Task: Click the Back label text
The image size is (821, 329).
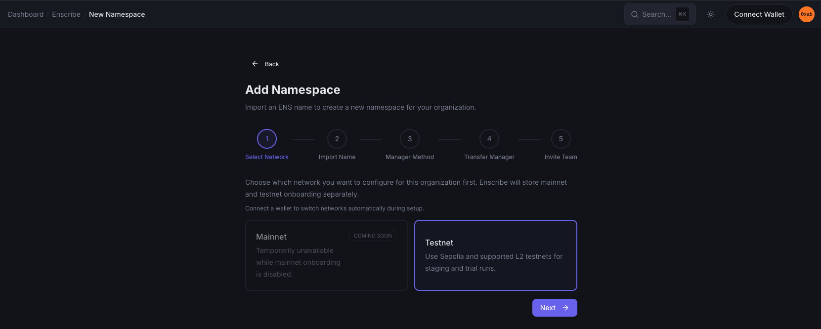Action: click(272, 64)
